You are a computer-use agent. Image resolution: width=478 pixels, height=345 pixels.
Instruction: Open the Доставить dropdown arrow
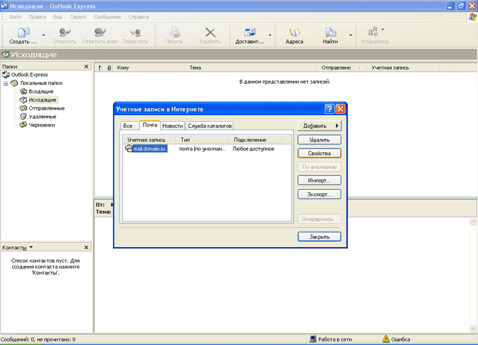tap(270, 35)
